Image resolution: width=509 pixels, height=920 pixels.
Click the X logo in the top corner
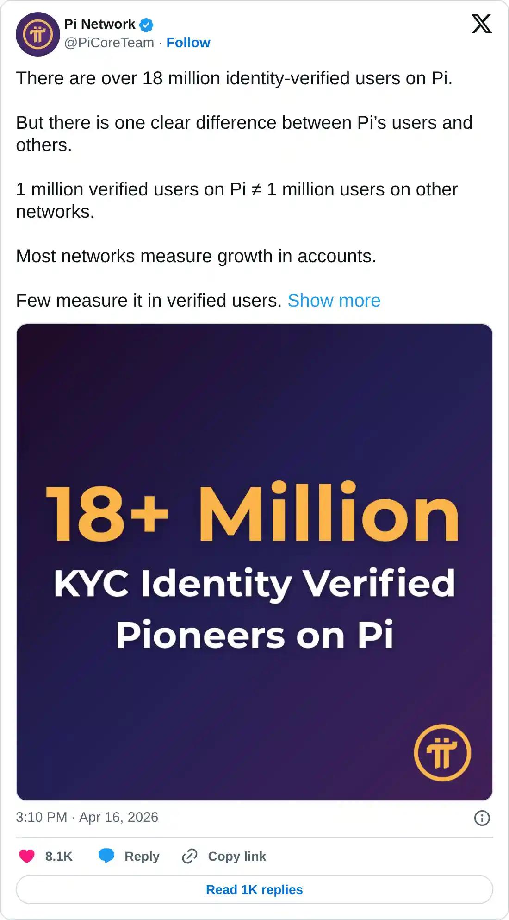483,24
